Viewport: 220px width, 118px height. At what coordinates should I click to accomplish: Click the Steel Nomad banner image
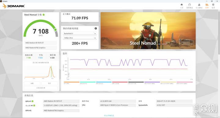148,31
